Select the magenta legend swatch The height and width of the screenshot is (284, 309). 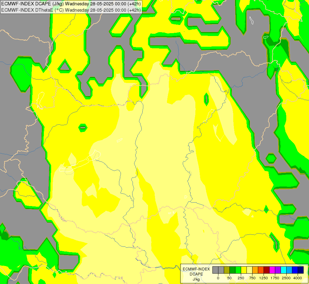(x=272, y=270)
